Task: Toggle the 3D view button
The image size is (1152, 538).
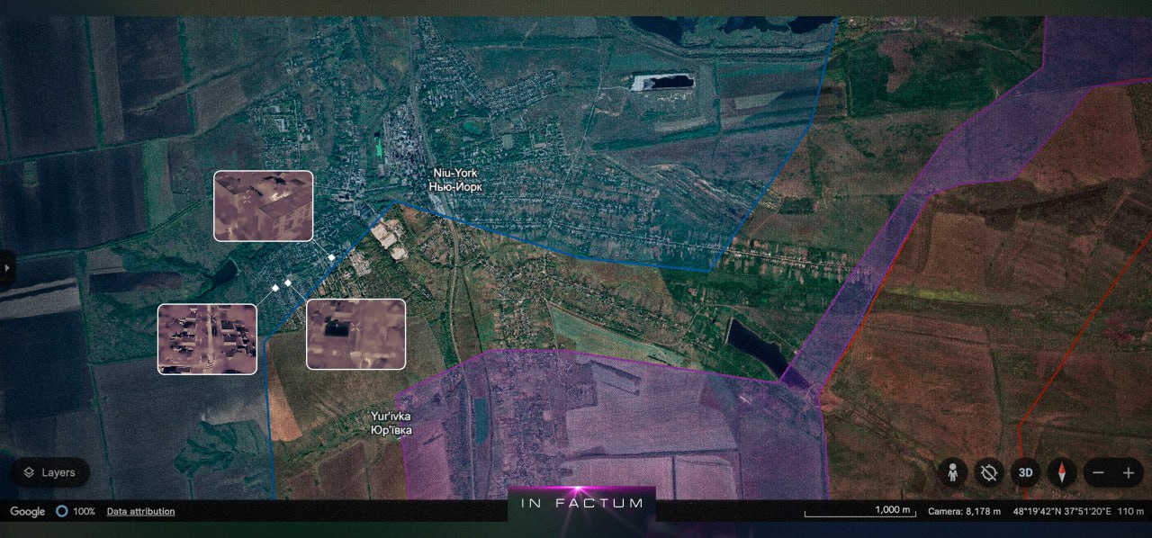Action: (1025, 472)
